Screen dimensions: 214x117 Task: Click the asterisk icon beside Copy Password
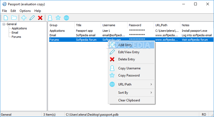112,75
